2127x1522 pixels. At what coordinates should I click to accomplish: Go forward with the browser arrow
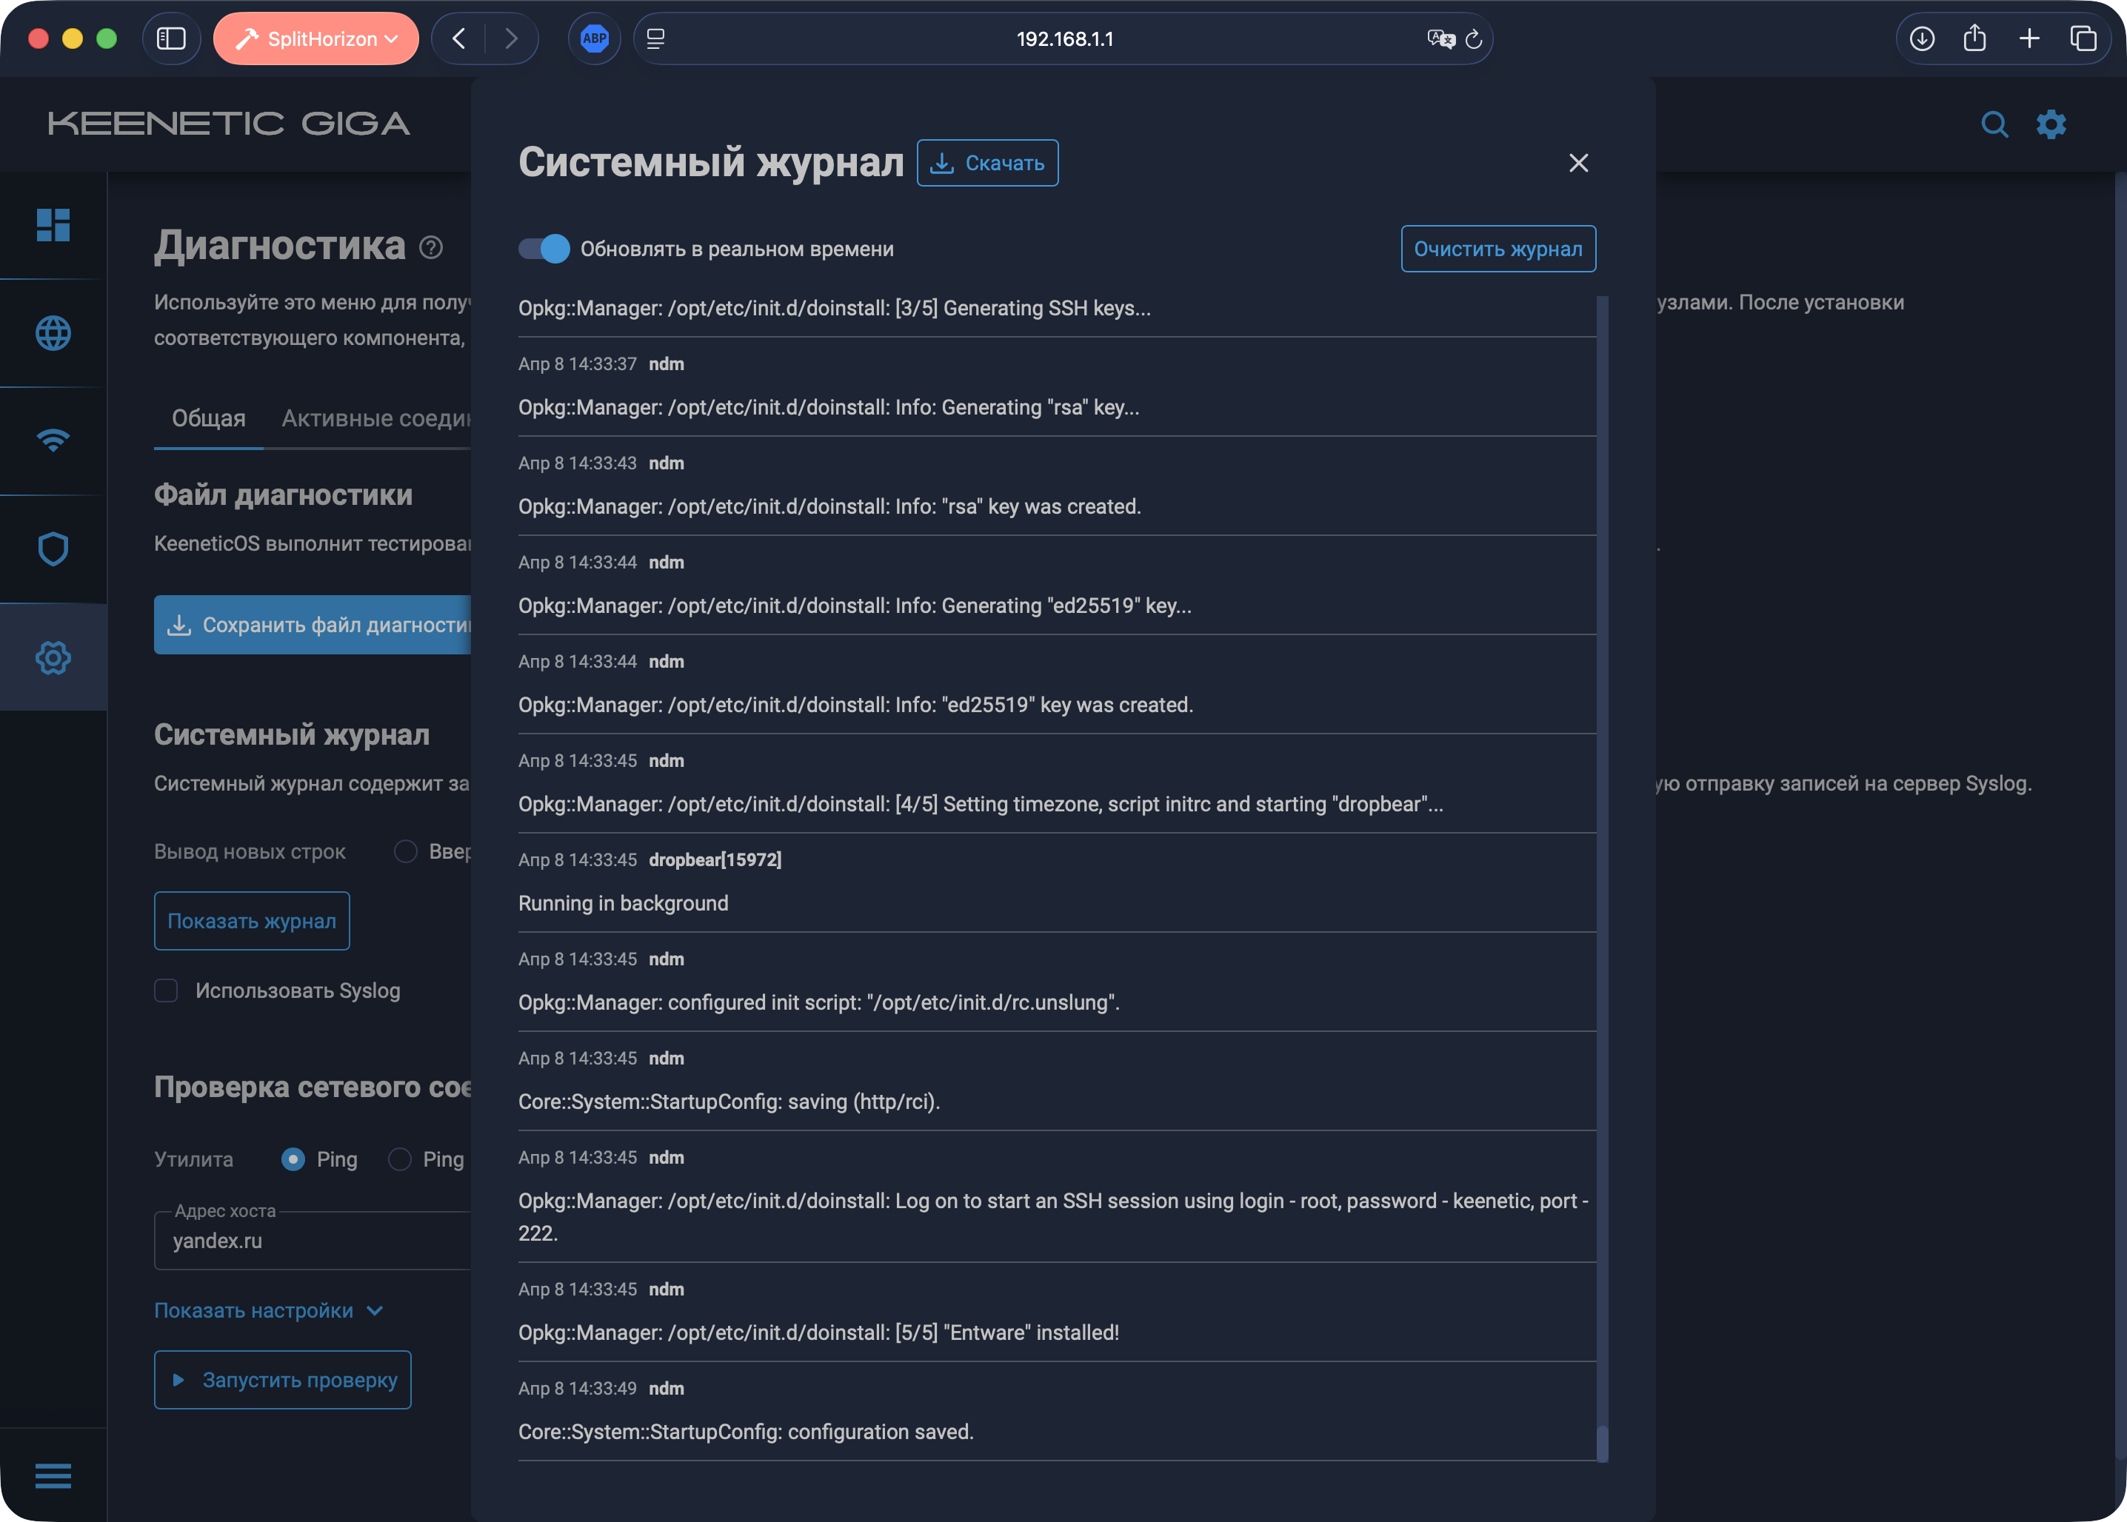click(x=511, y=38)
